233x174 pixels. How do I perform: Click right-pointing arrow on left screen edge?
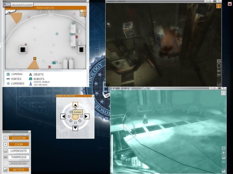[x=1, y=44]
